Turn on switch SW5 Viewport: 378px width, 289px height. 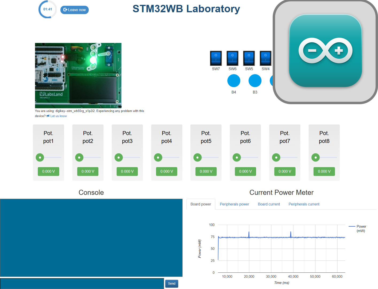249,58
